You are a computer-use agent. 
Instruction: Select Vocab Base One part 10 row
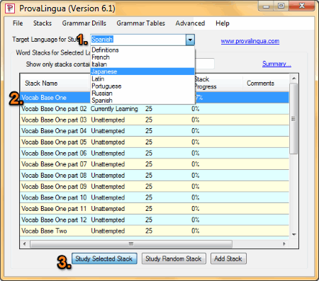point(155,197)
